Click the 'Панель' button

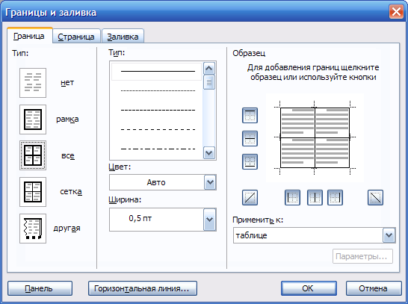(x=40, y=288)
